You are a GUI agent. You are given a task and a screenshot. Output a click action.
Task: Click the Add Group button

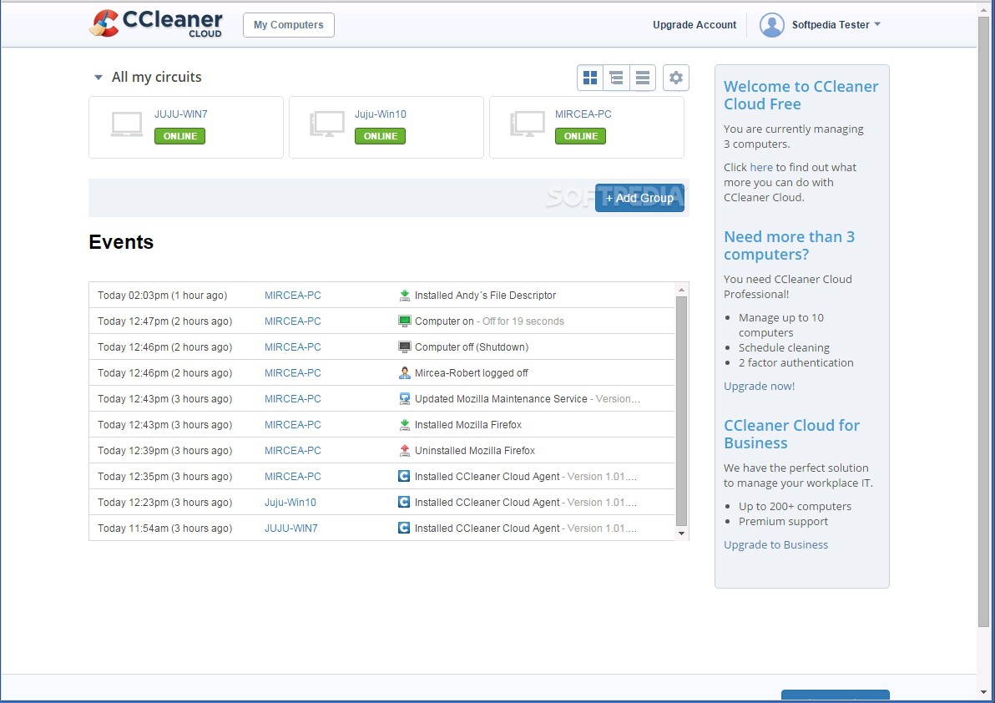(639, 198)
